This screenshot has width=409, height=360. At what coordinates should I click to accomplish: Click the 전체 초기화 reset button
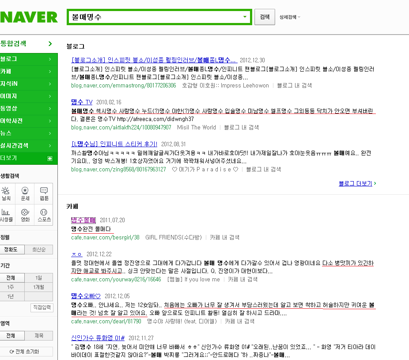(x=27, y=352)
